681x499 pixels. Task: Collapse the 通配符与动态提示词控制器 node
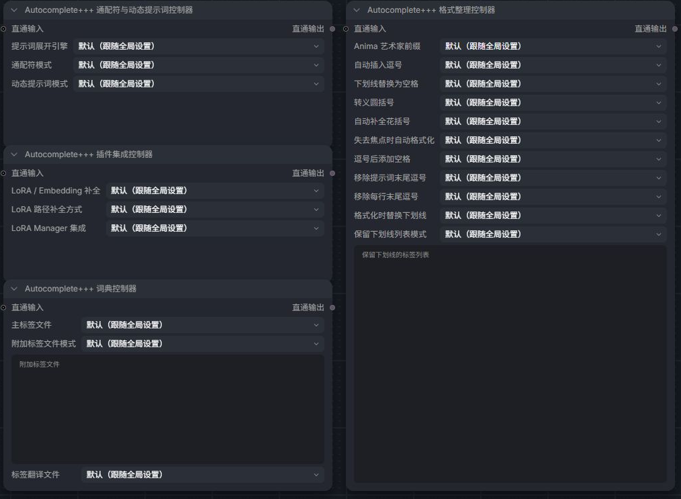pyautogui.click(x=14, y=10)
